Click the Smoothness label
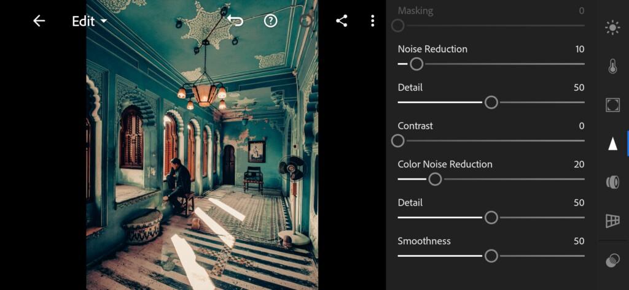Screen dimensions: 629x290 pyautogui.click(x=424, y=241)
